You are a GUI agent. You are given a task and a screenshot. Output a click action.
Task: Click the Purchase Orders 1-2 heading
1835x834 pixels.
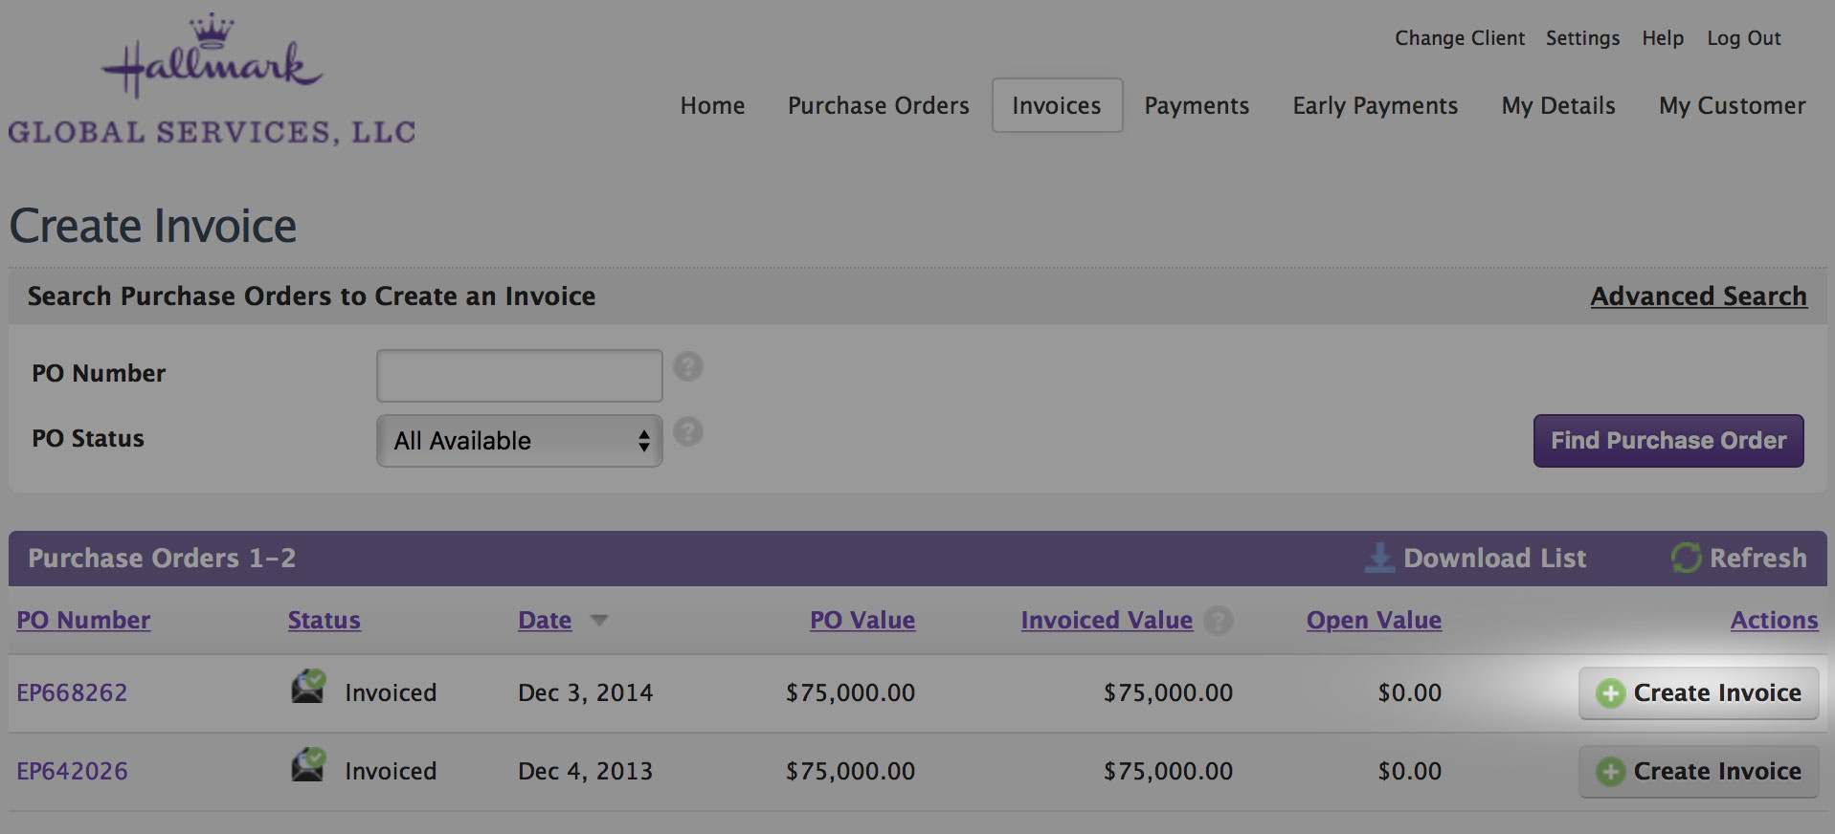162,559
